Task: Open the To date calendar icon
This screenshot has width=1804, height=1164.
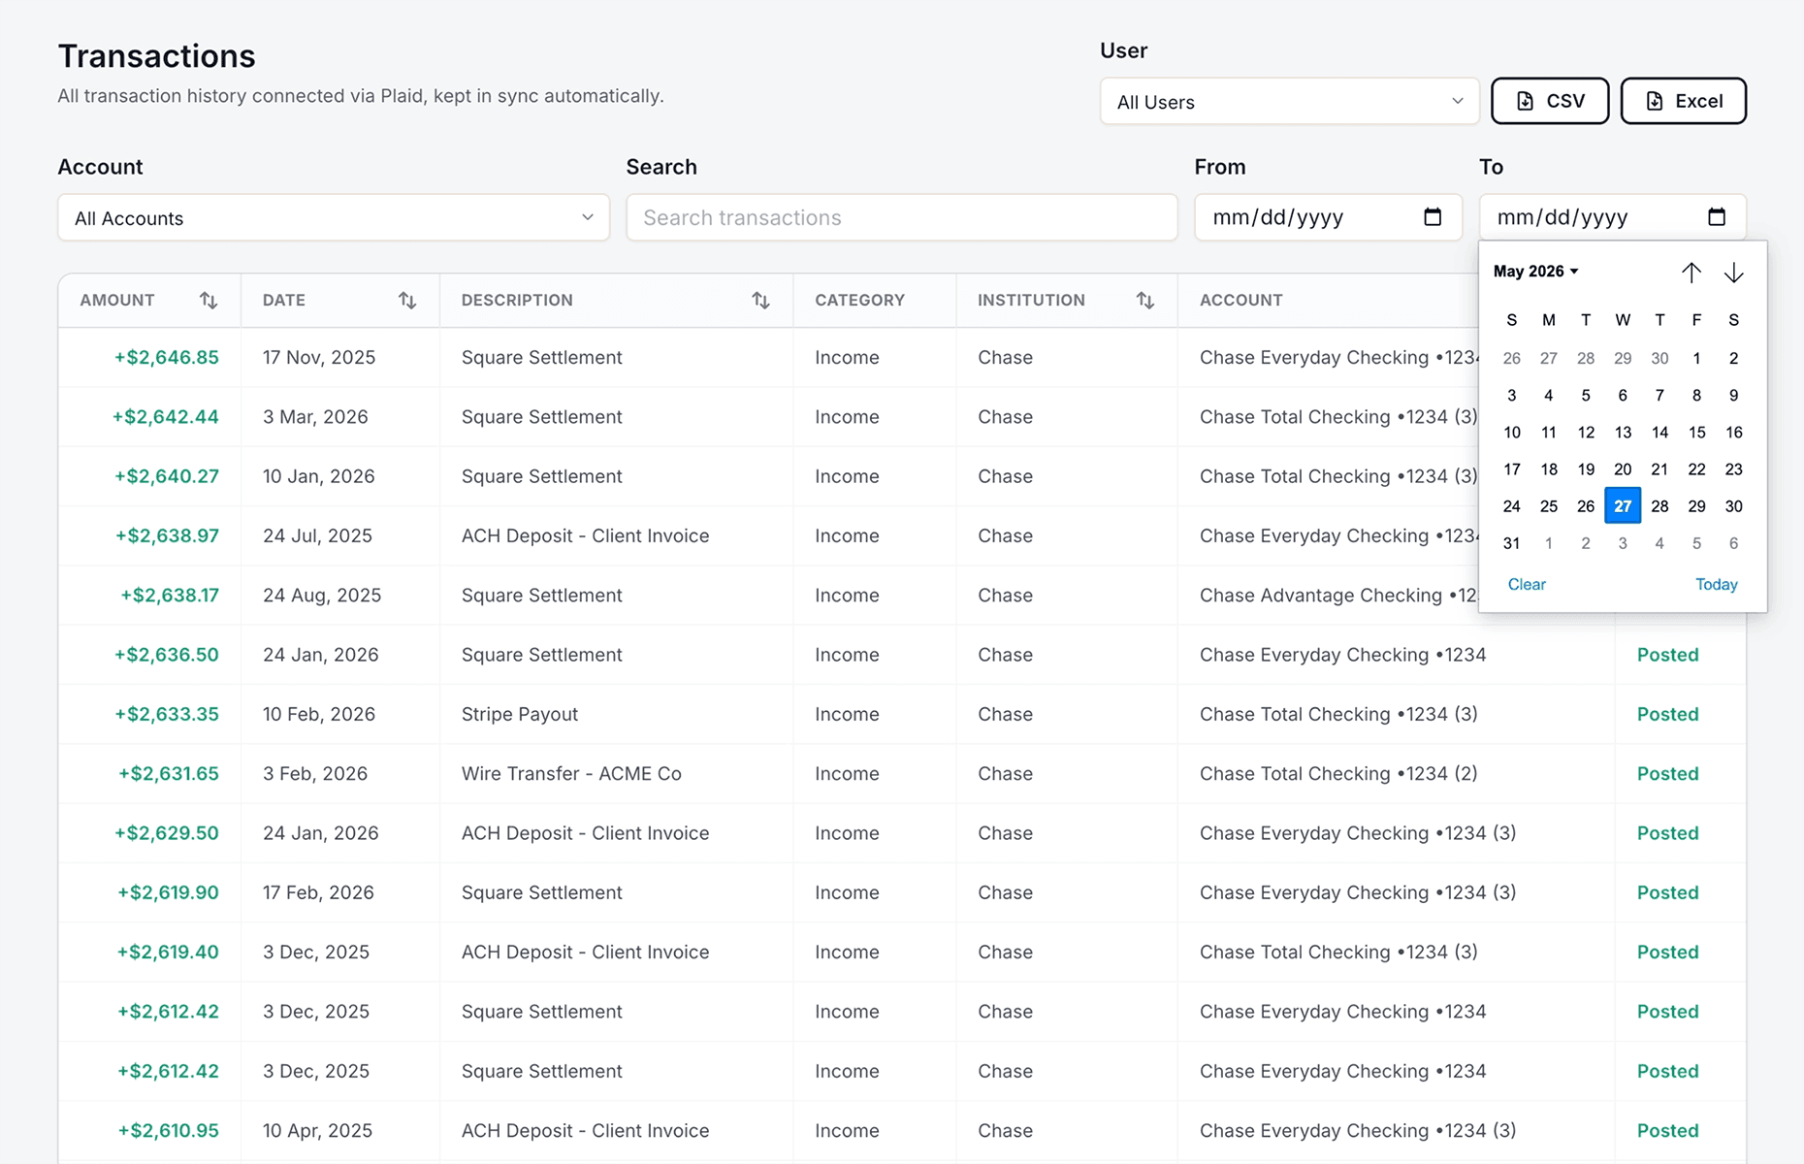Action: coord(1717,217)
